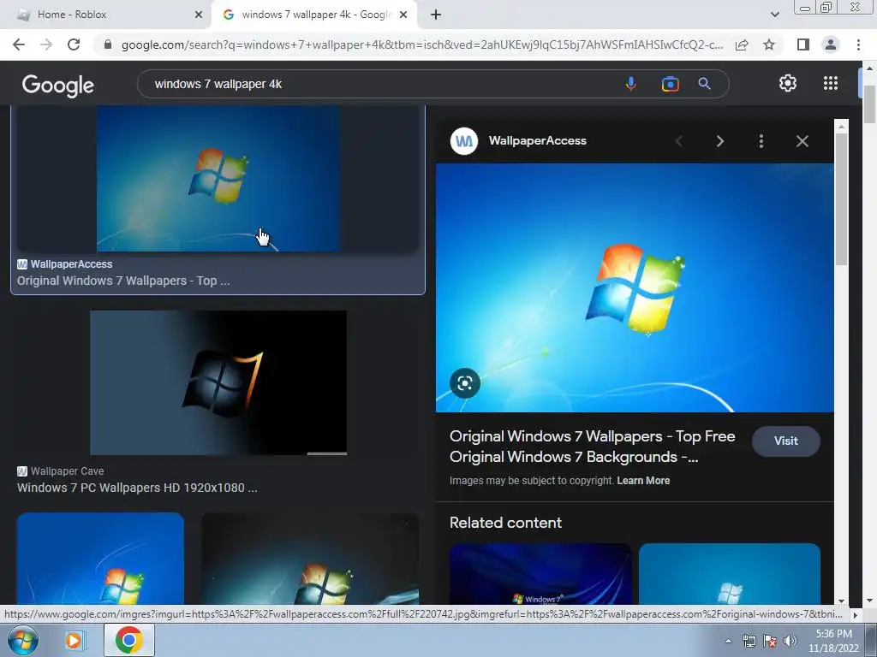Share this page from address bar
This screenshot has height=657, width=877.
[x=742, y=44]
